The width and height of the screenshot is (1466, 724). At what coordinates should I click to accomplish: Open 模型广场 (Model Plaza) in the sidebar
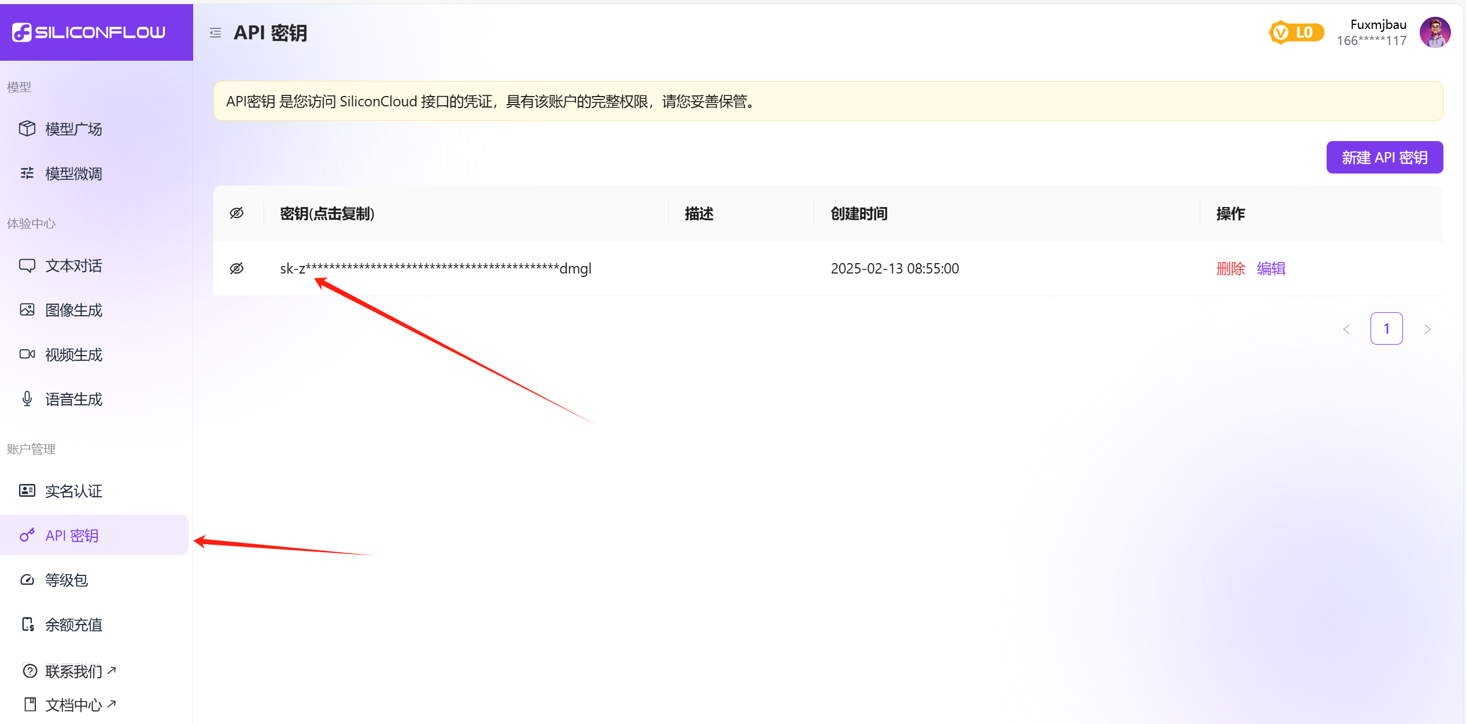pos(73,129)
